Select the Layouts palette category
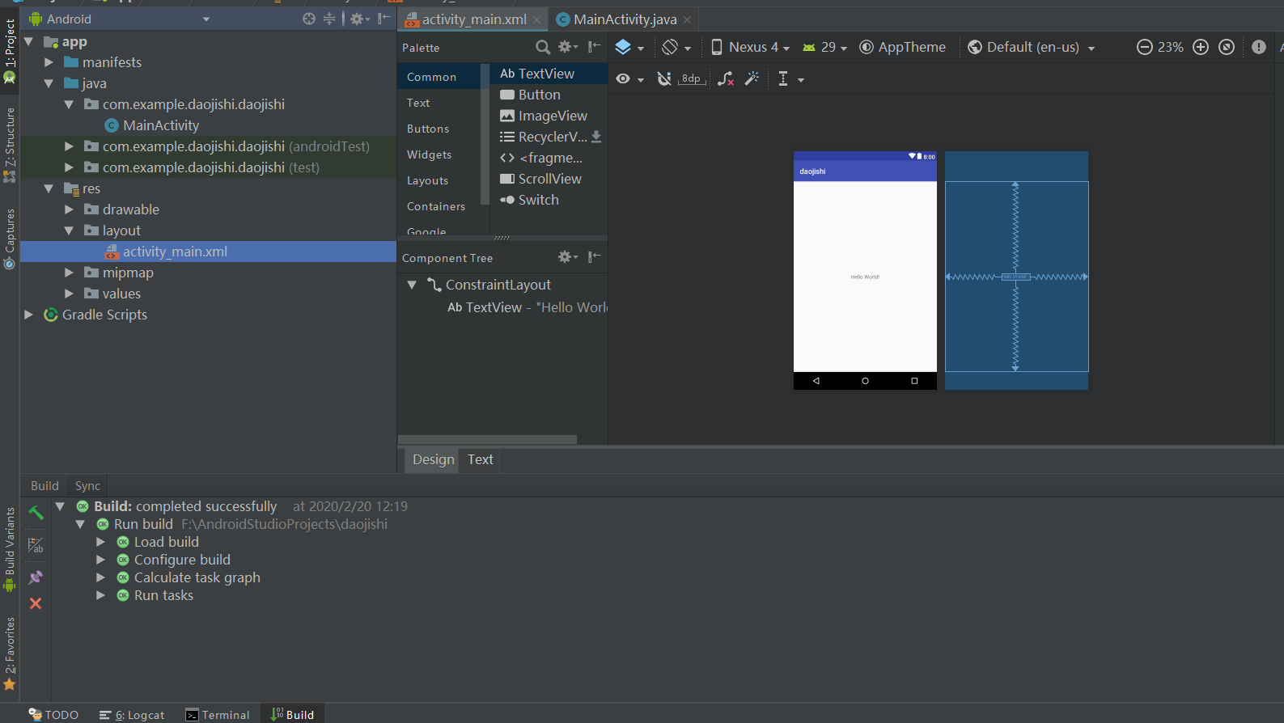The image size is (1284, 723). (x=427, y=180)
